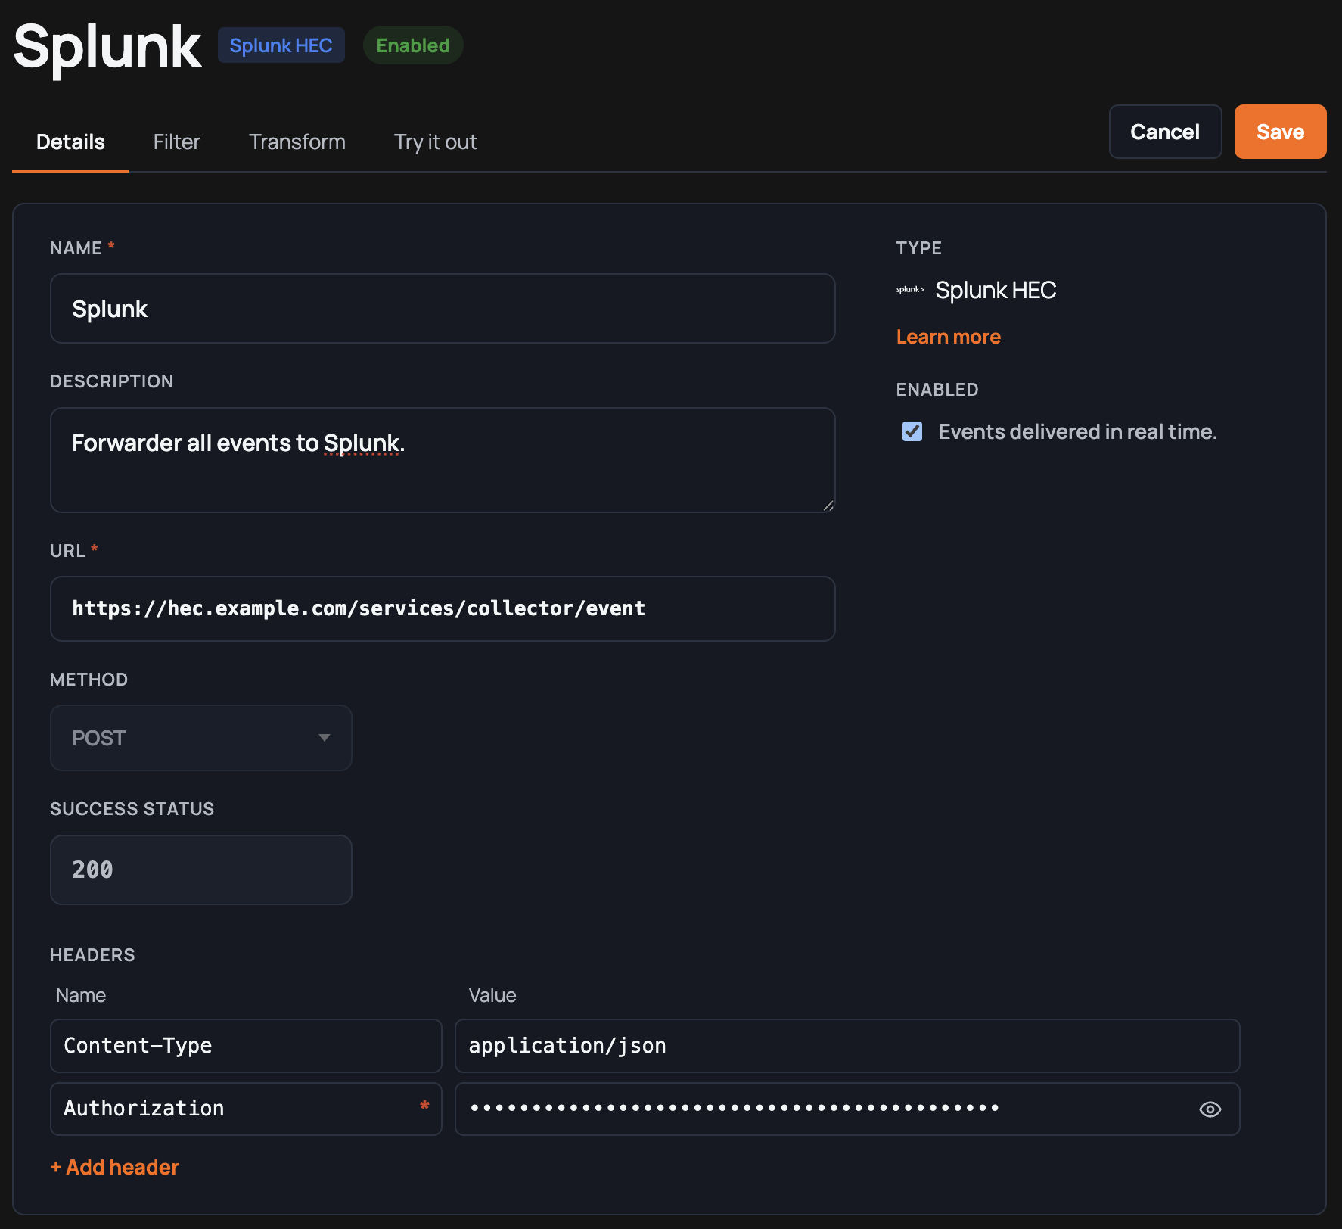The height and width of the screenshot is (1229, 1342).
Task: Follow the Learn more link
Action: (x=948, y=337)
